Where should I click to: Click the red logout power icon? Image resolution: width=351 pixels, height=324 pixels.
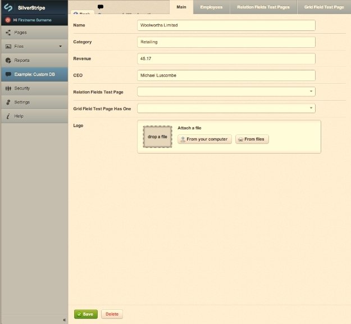8,20
